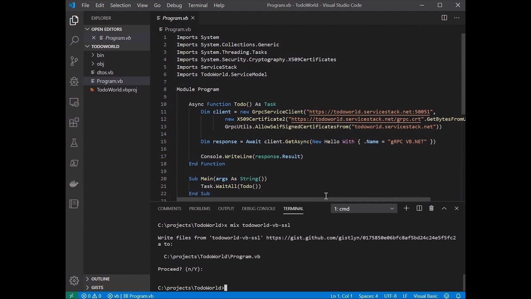Open the Explorer view in activity bar

click(74, 20)
